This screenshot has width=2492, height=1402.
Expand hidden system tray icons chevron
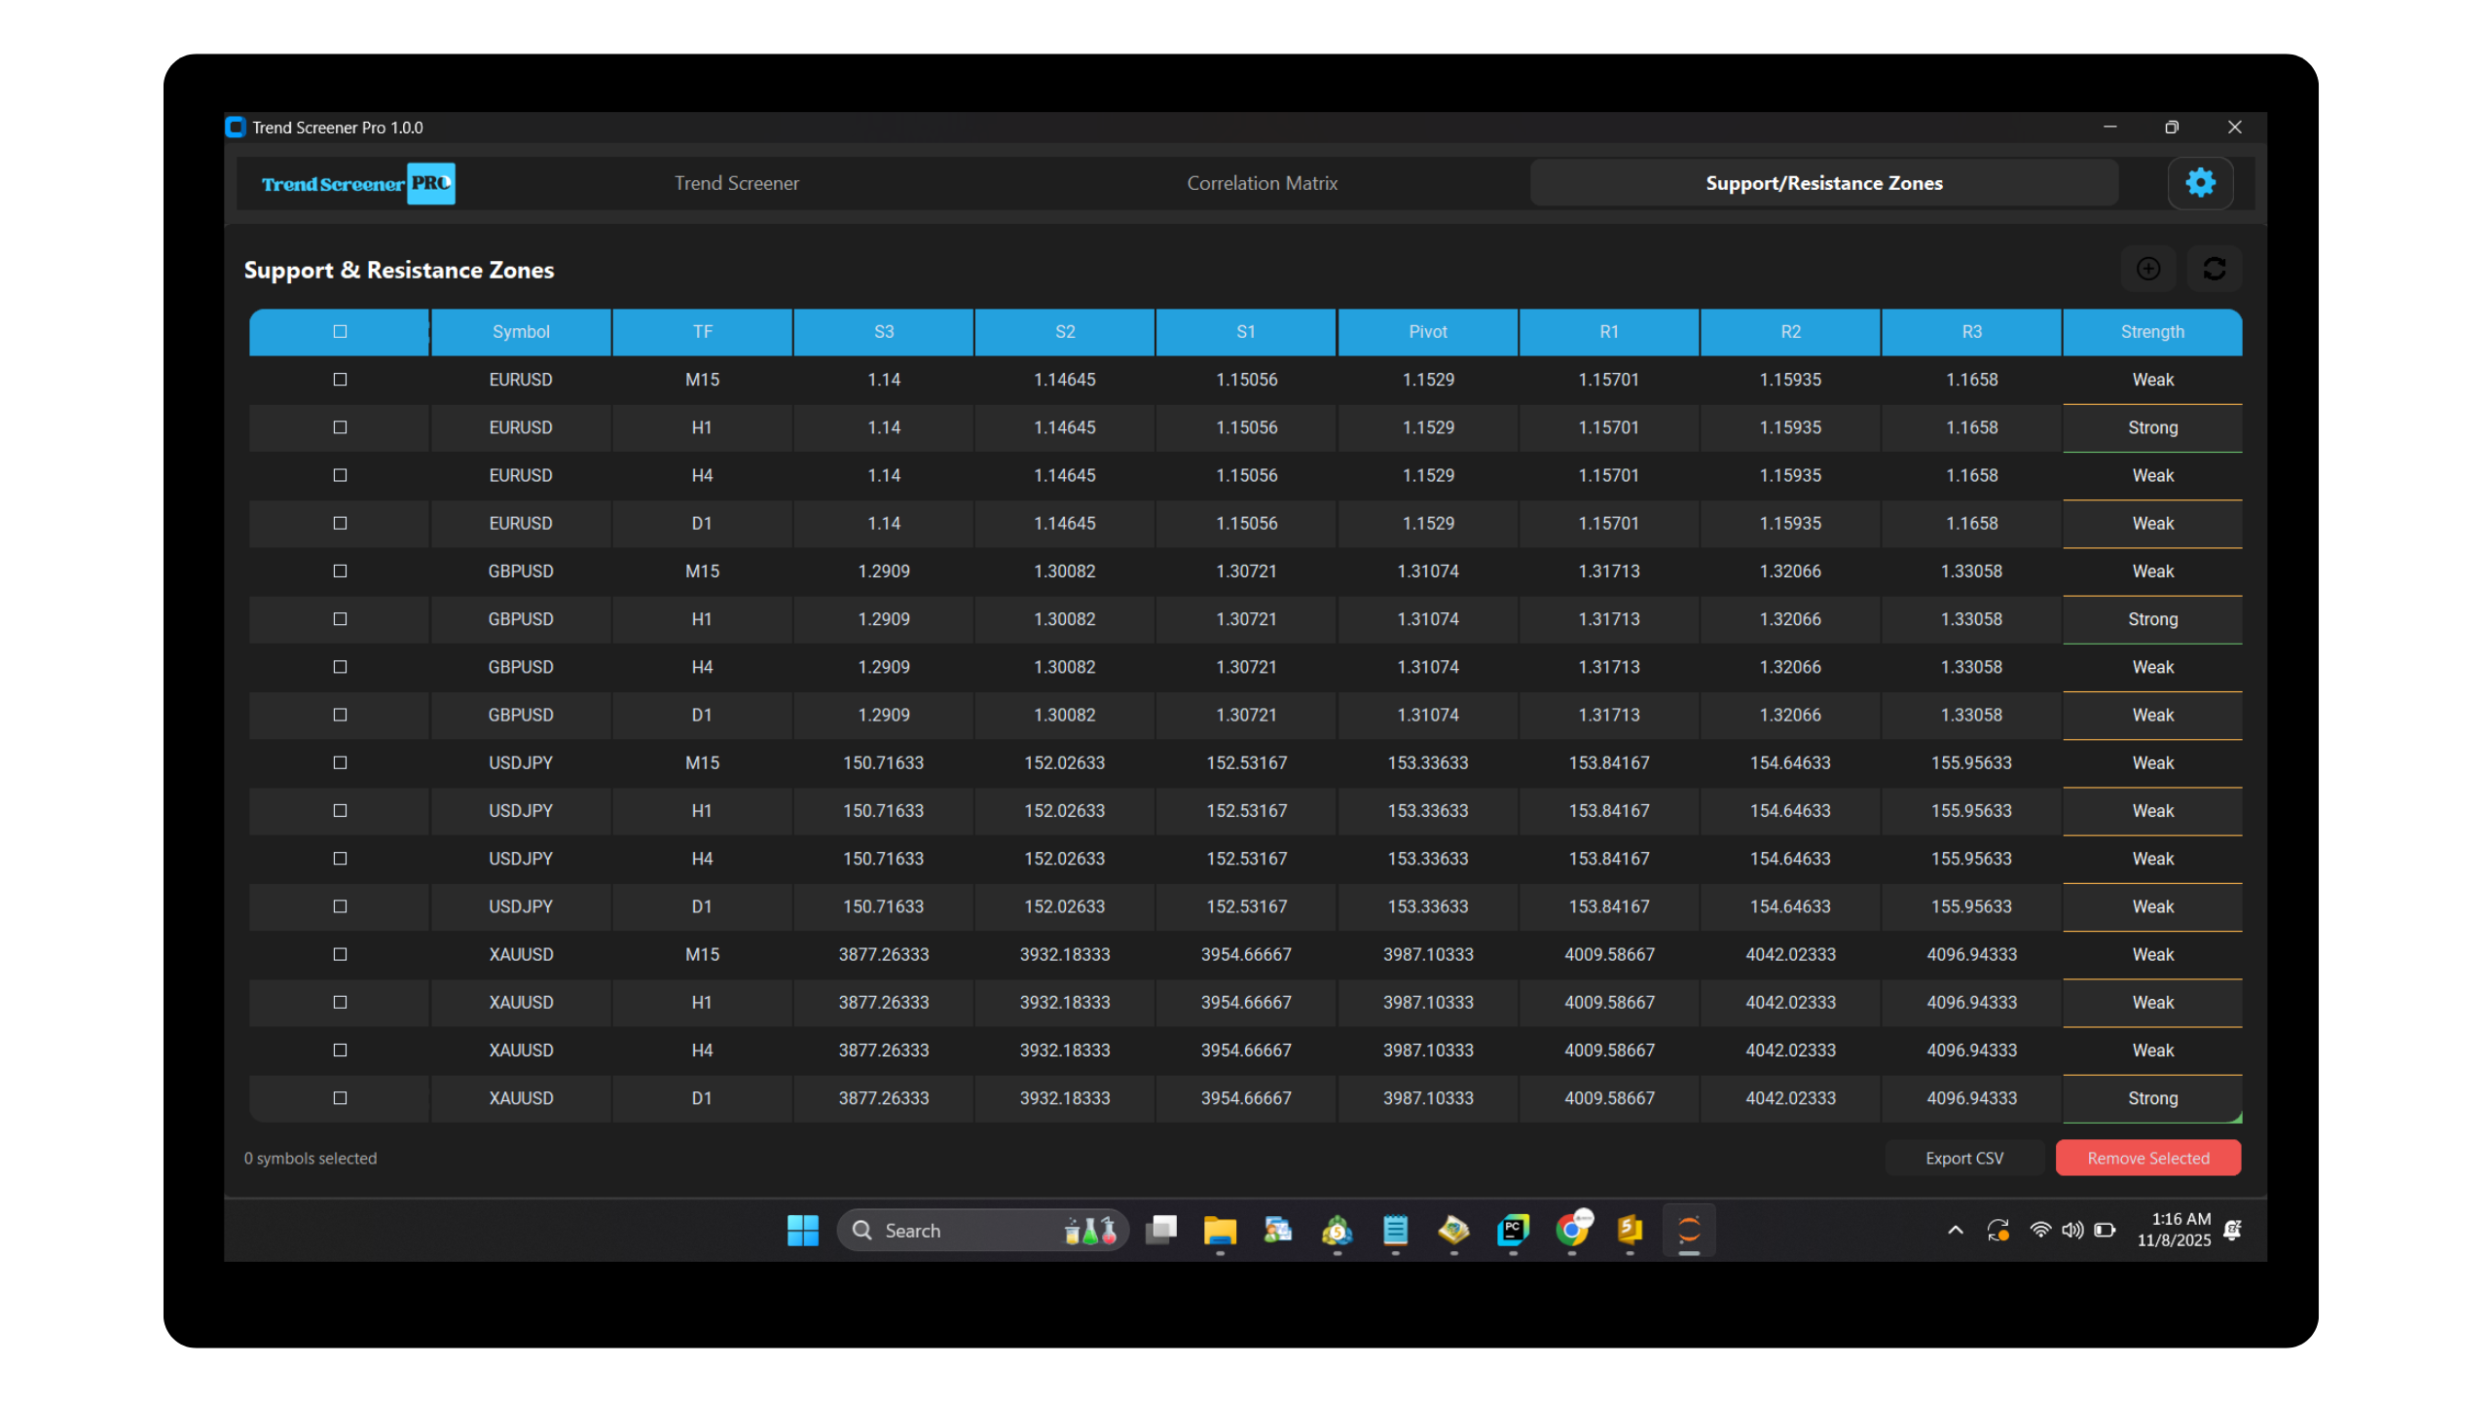click(x=1955, y=1230)
